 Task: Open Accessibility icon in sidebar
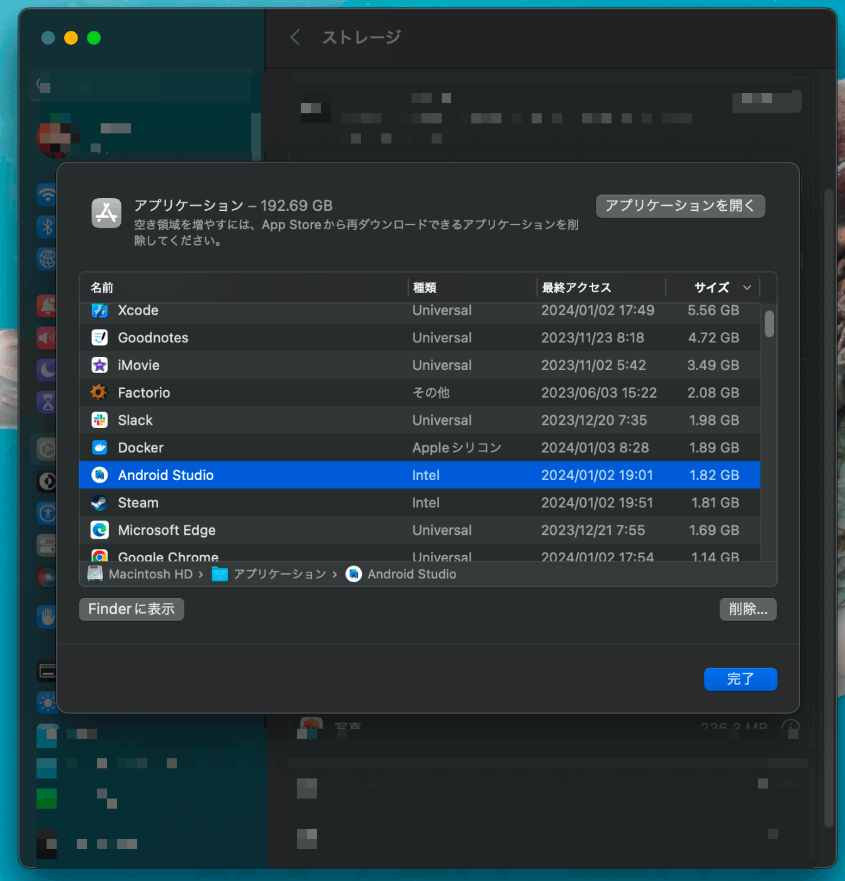(x=47, y=513)
